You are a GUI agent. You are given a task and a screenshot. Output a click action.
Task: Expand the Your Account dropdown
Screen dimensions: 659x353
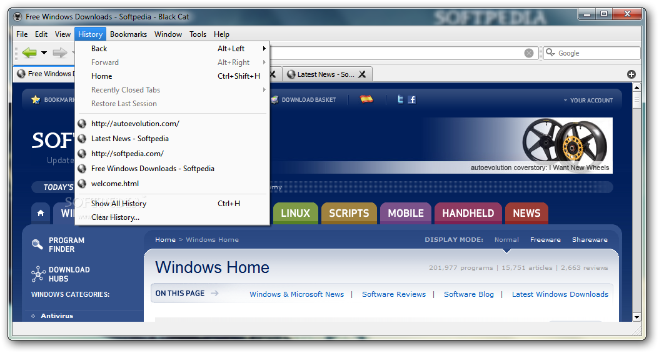click(588, 101)
